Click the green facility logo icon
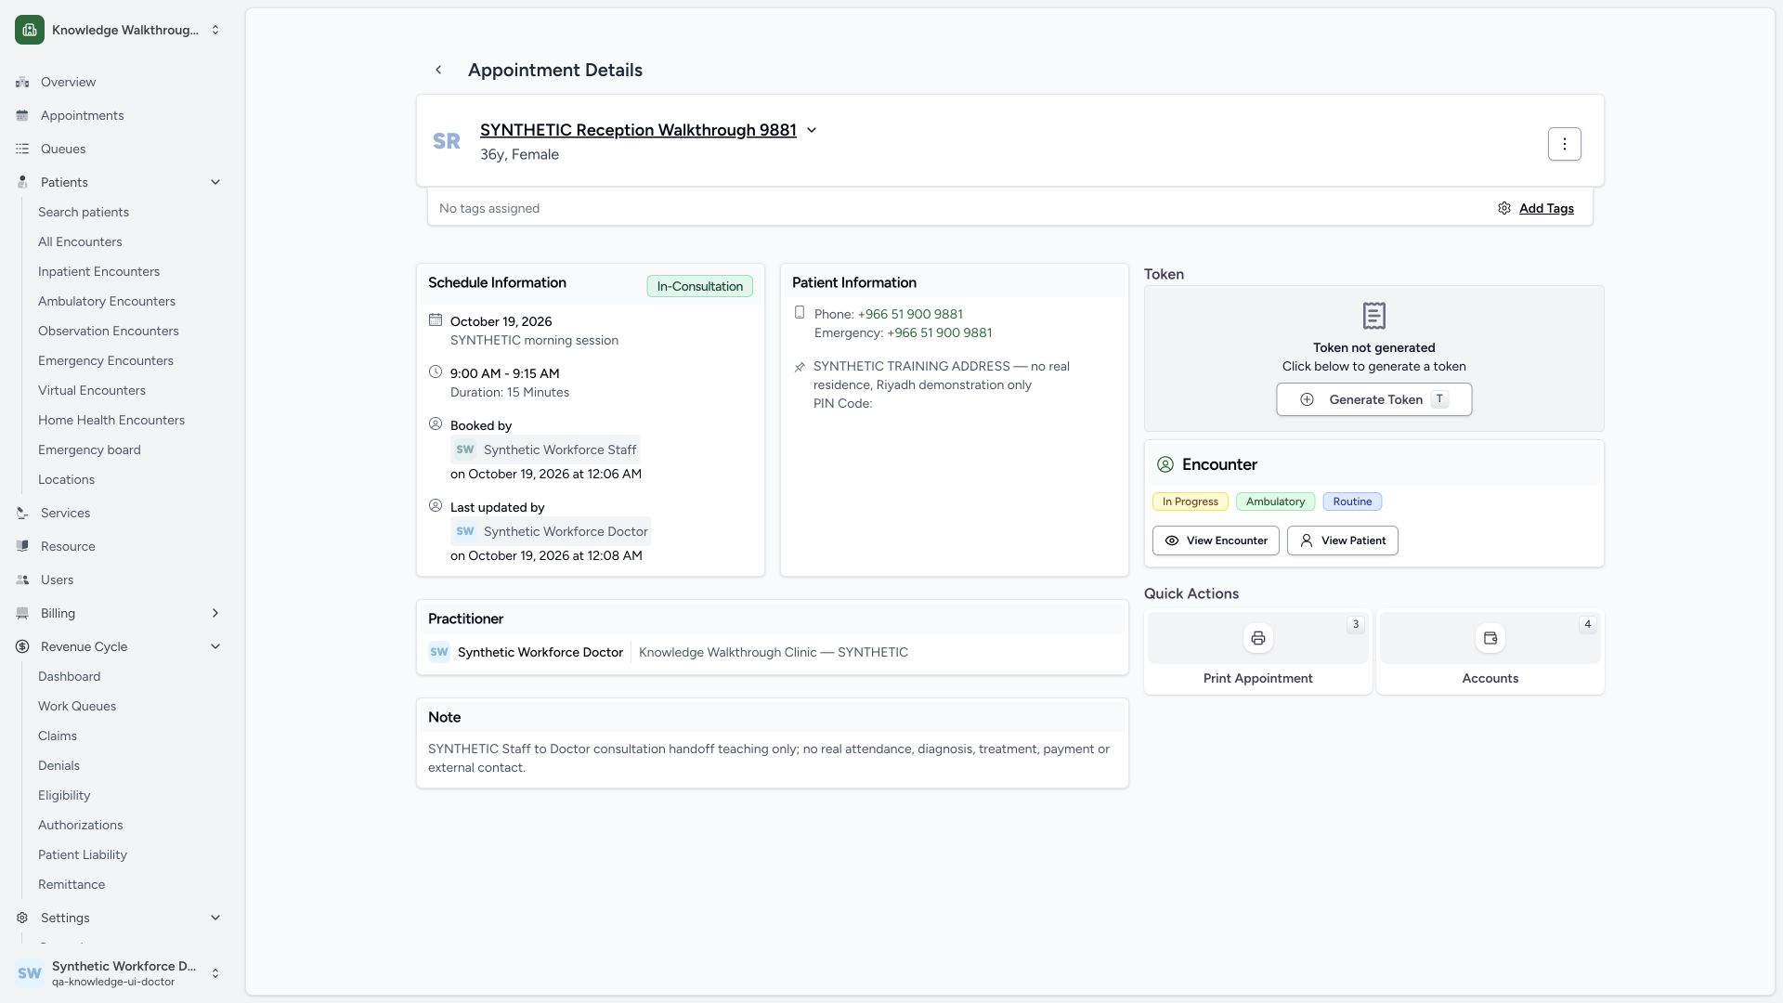This screenshot has width=1783, height=1003. click(x=30, y=30)
